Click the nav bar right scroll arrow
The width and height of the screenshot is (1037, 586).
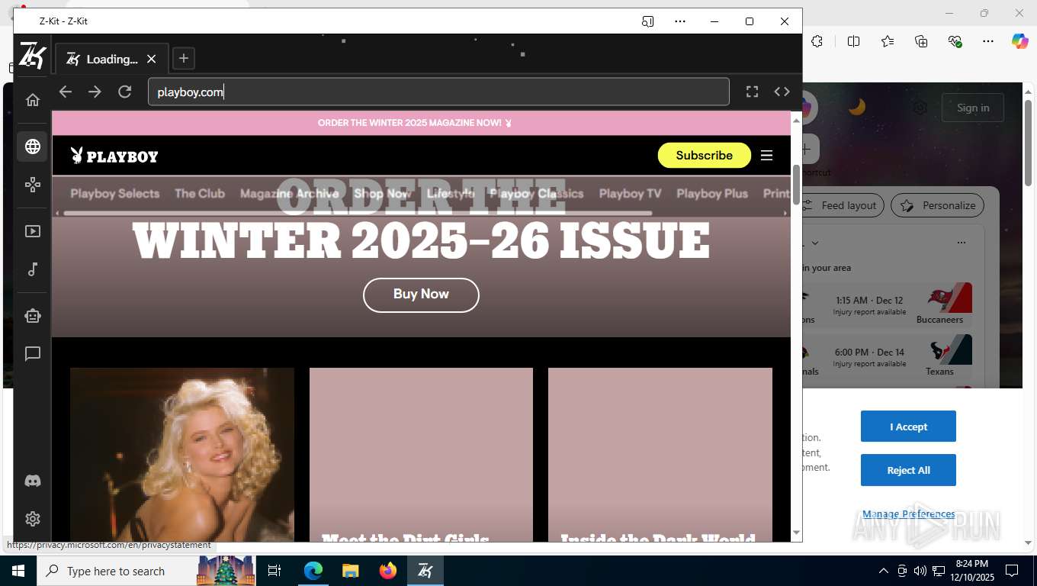click(x=785, y=214)
